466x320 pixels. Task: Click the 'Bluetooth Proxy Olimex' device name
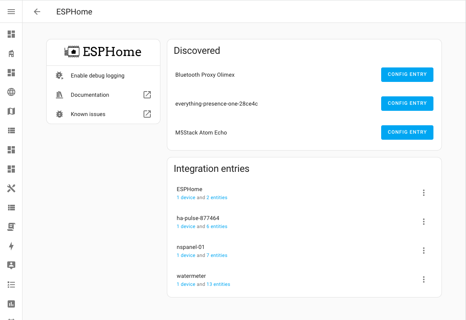pyautogui.click(x=205, y=75)
